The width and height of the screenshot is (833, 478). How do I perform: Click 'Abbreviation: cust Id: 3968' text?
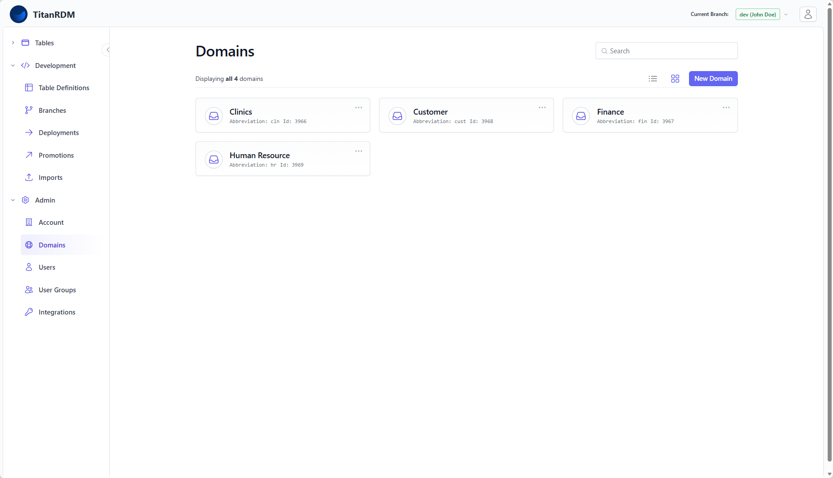click(x=453, y=121)
